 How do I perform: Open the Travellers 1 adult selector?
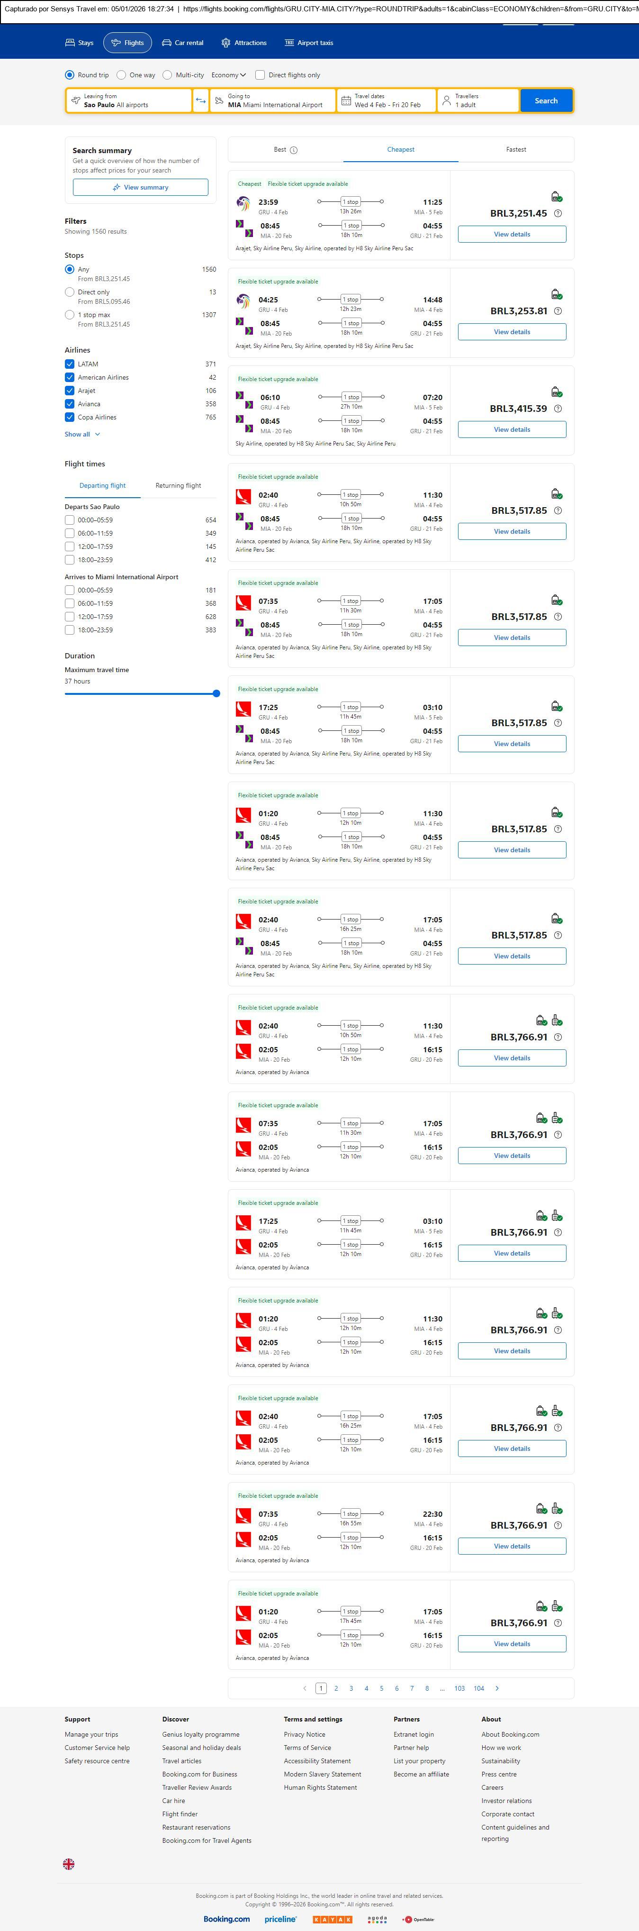coord(478,100)
